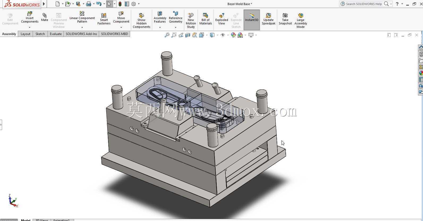Save the document via Save icon
The width and height of the screenshot is (423, 221).
(x=78, y=4)
